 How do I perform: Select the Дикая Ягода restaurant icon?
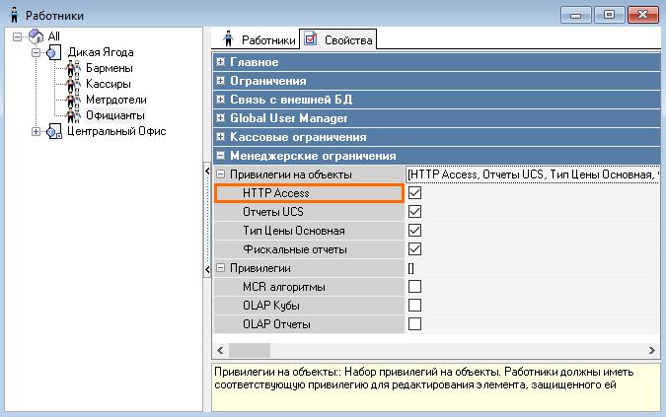pyautogui.click(x=54, y=52)
